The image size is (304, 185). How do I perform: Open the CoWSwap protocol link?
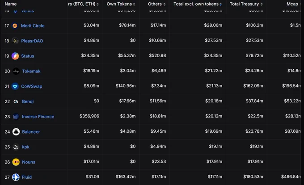pyautogui.click(x=32, y=86)
